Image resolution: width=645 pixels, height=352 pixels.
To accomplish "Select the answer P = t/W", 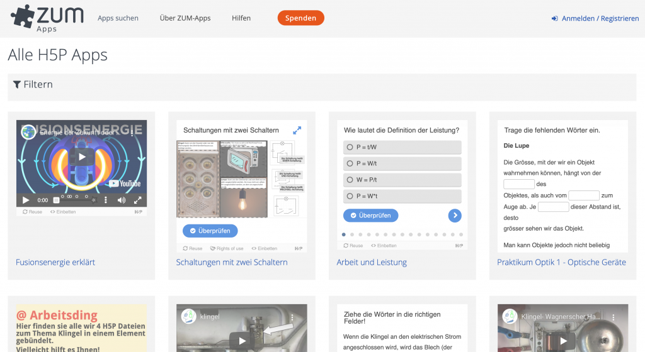I will [350, 147].
